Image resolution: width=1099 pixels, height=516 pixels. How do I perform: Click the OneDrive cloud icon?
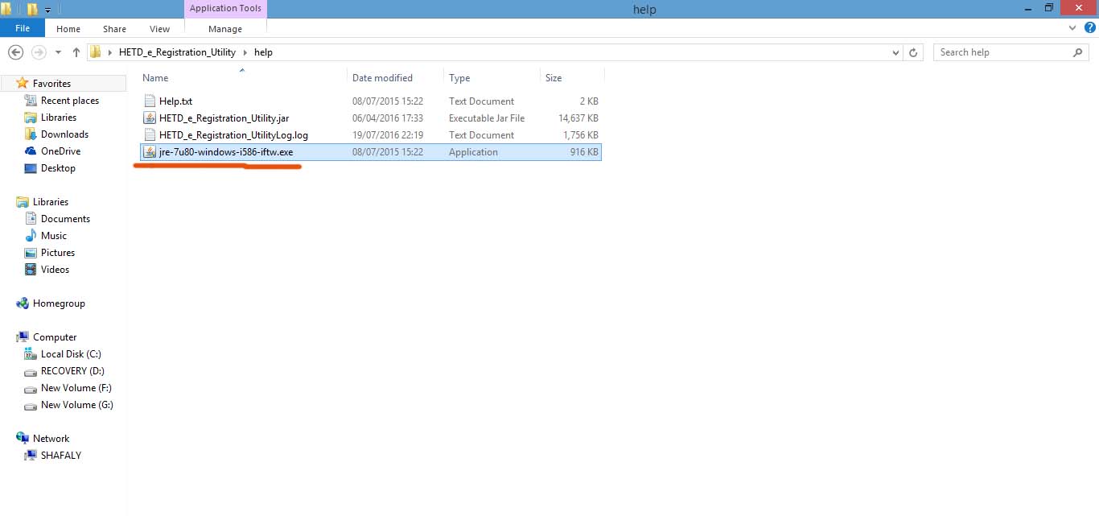pyautogui.click(x=31, y=151)
